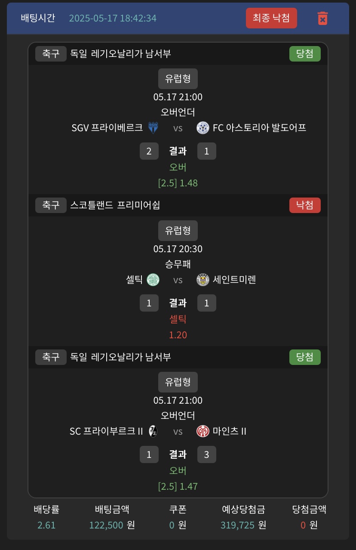356x550 pixels.
Task: Click the red 낙첨 badge on Celtic match
Action: (x=305, y=205)
